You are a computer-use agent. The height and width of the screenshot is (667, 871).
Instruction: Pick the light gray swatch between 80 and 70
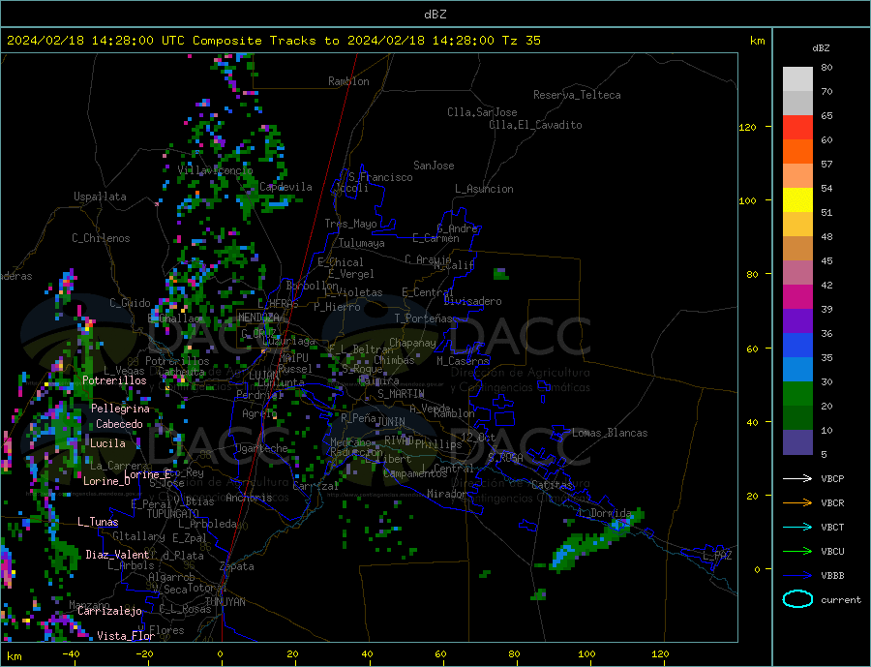797,79
